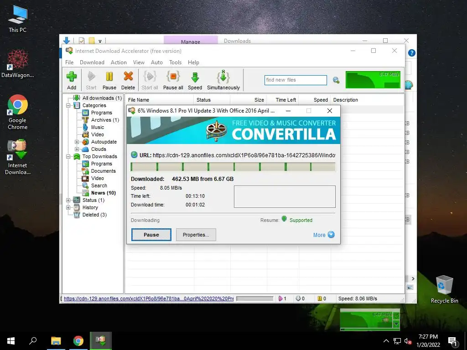Screen dimensions: 467x350
Task: Click the Delete toolbar icon
Action: [x=128, y=80]
